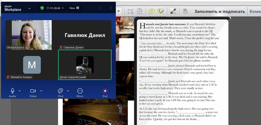
Task: Select Денис Баранівський participant tile
Action: click(x=85, y=65)
